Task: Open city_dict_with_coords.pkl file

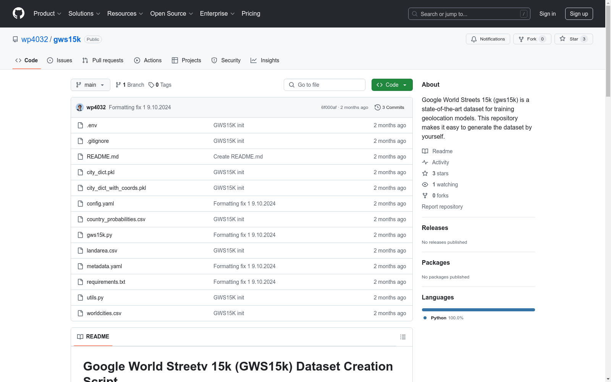Action: pyautogui.click(x=116, y=188)
